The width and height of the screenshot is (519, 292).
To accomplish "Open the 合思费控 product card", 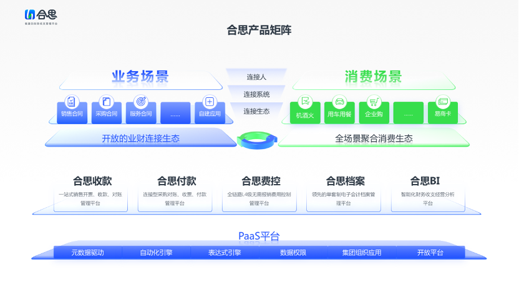I will pos(259,193).
